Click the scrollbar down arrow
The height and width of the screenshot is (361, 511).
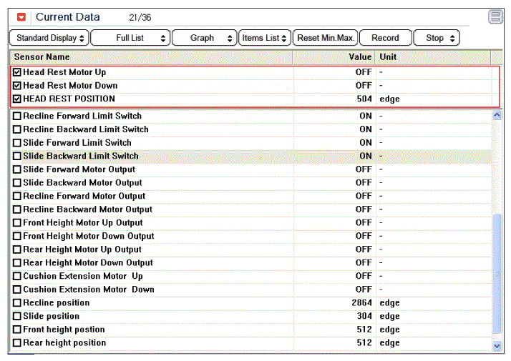[x=497, y=346]
